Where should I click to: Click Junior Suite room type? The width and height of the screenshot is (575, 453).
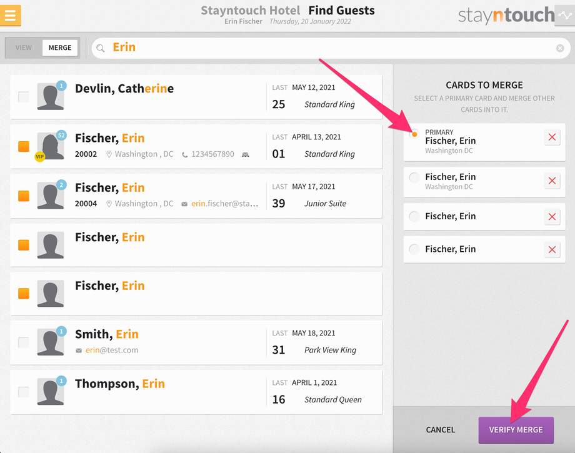(325, 204)
